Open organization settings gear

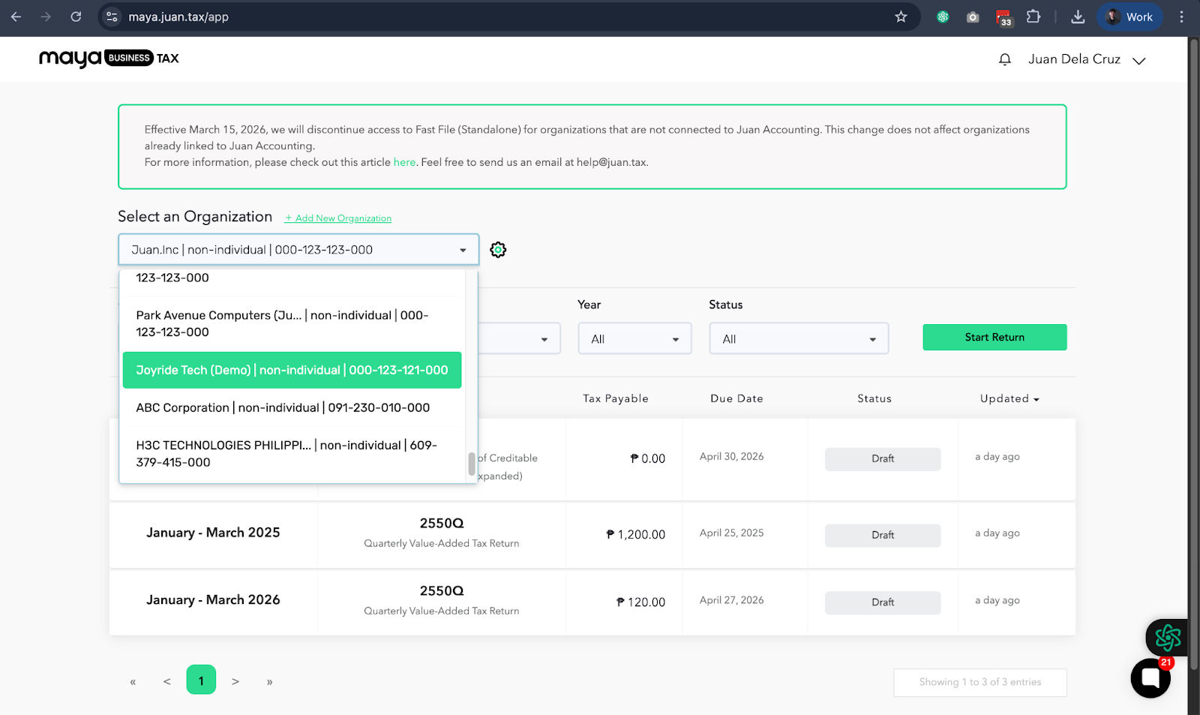click(498, 250)
